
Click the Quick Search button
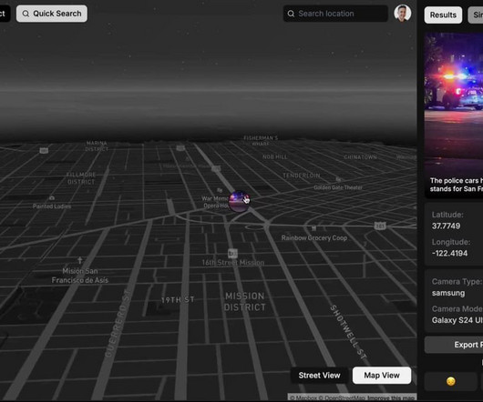pyautogui.click(x=52, y=14)
